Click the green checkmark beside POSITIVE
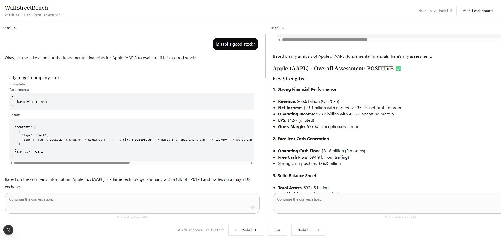 tap(398, 69)
